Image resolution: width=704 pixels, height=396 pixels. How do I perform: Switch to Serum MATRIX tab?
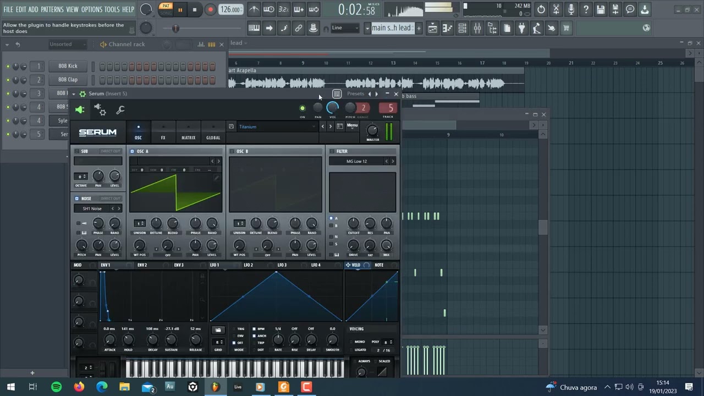click(188, 133)
